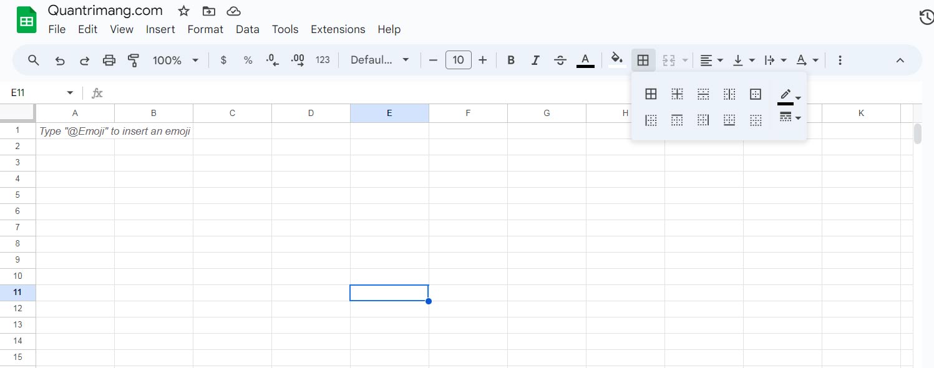Open the Extensions menu

tap(338, 29)
